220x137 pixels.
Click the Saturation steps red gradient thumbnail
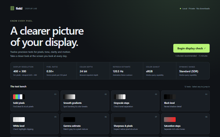tap(170, 120)
